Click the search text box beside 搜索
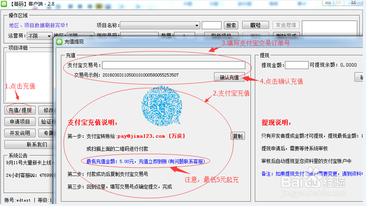366x206 pixels. pyautogui.click(x=211, y=25)
